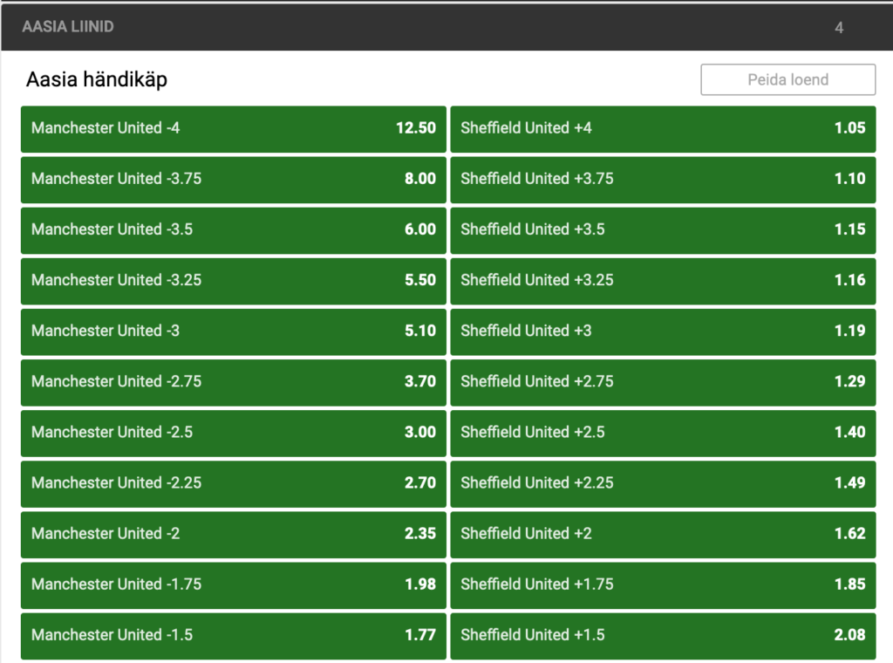The width and height of the screenshot is (893, 663).
Task: Select Manchester United -3 at 5.10
Action: click(233, 331)
